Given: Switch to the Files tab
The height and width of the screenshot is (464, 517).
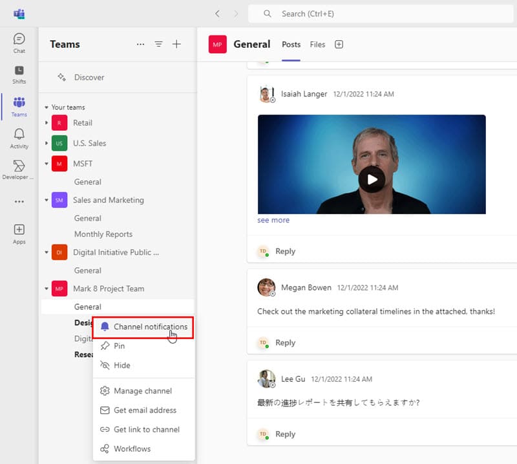Looking at the screenshot, I should (317, 45).
